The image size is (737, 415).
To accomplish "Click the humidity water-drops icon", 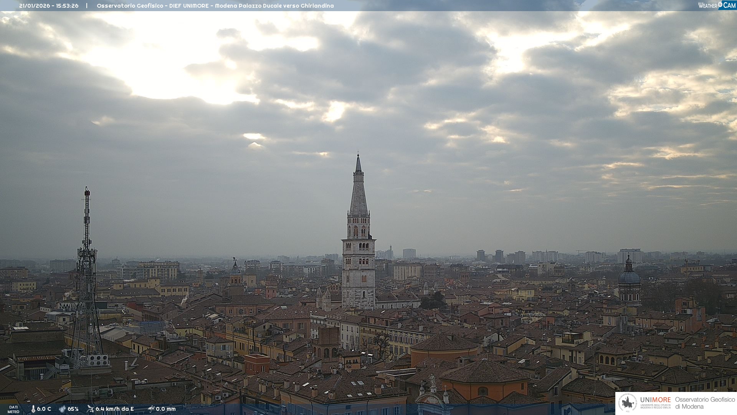I will [62, 409].
